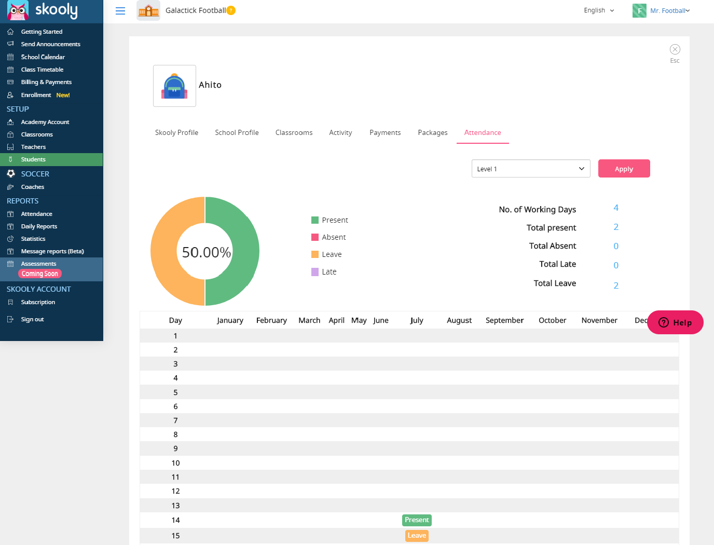Screen dimensions: 714x545
Task: Open the Help chat button
Action: 675,322
